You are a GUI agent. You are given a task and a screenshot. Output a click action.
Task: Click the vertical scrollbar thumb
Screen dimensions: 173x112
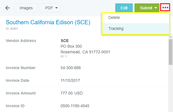click(x=170, y=52)
